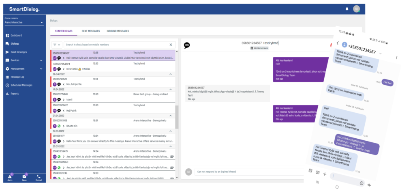Open the chat filter dropdown
This screenshot has height=189, width=415.
click(x=57, y=45)
